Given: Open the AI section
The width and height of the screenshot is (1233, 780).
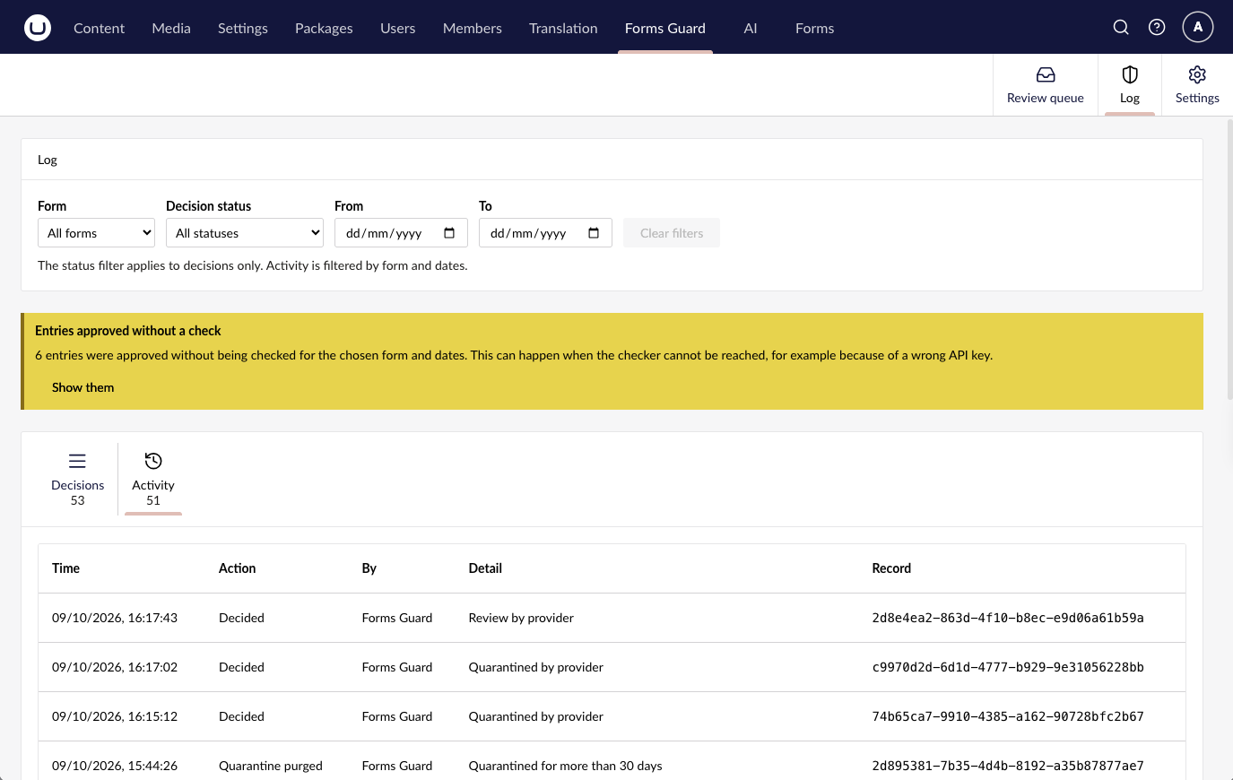Looking at the screenshot, I should (x=751, y=28).
